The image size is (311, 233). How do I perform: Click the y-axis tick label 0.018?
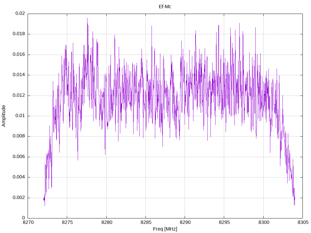[x=19, y=34]
